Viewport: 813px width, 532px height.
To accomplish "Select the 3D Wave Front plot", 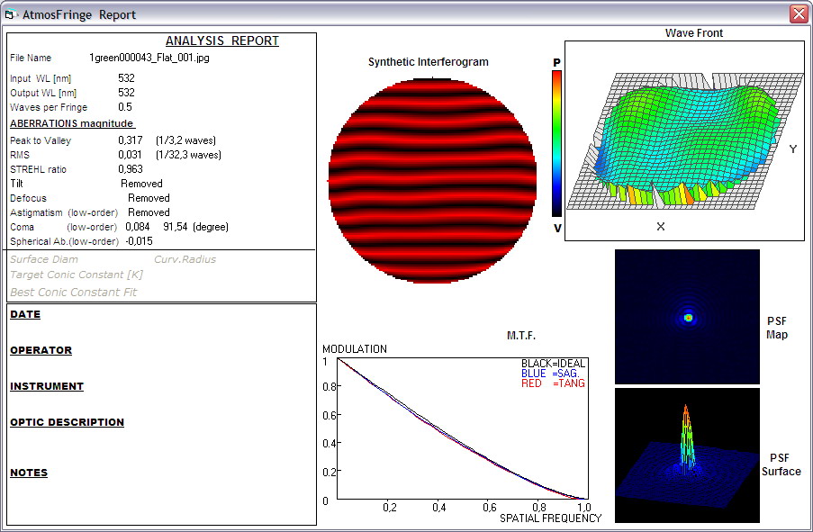I will [684, 140].
